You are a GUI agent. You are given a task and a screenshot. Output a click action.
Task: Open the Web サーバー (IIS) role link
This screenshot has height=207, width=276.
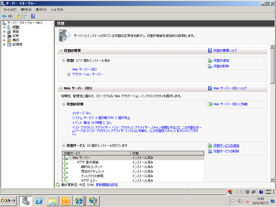click(85, 69)
